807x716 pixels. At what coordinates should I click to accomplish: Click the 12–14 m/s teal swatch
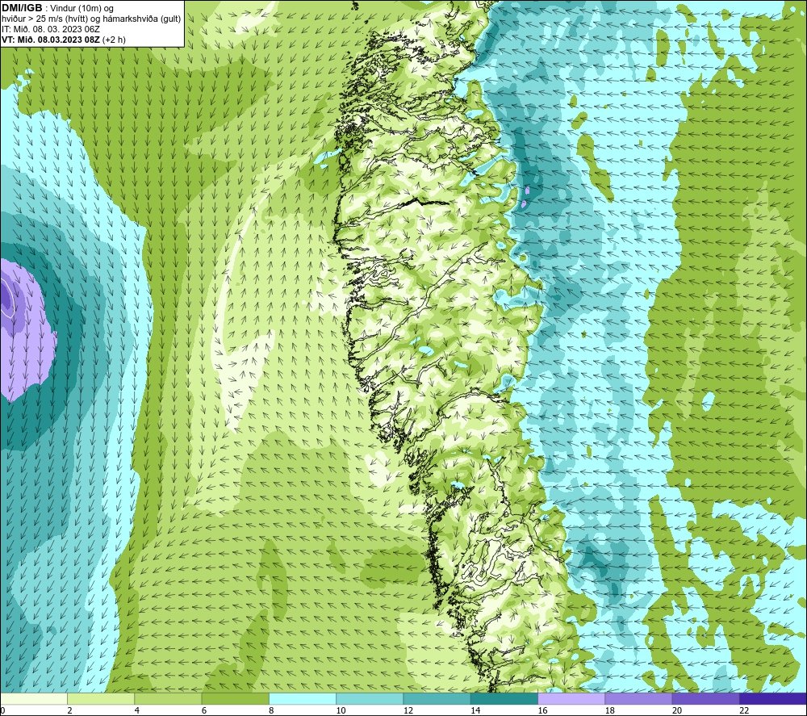(x=437, y=698)
